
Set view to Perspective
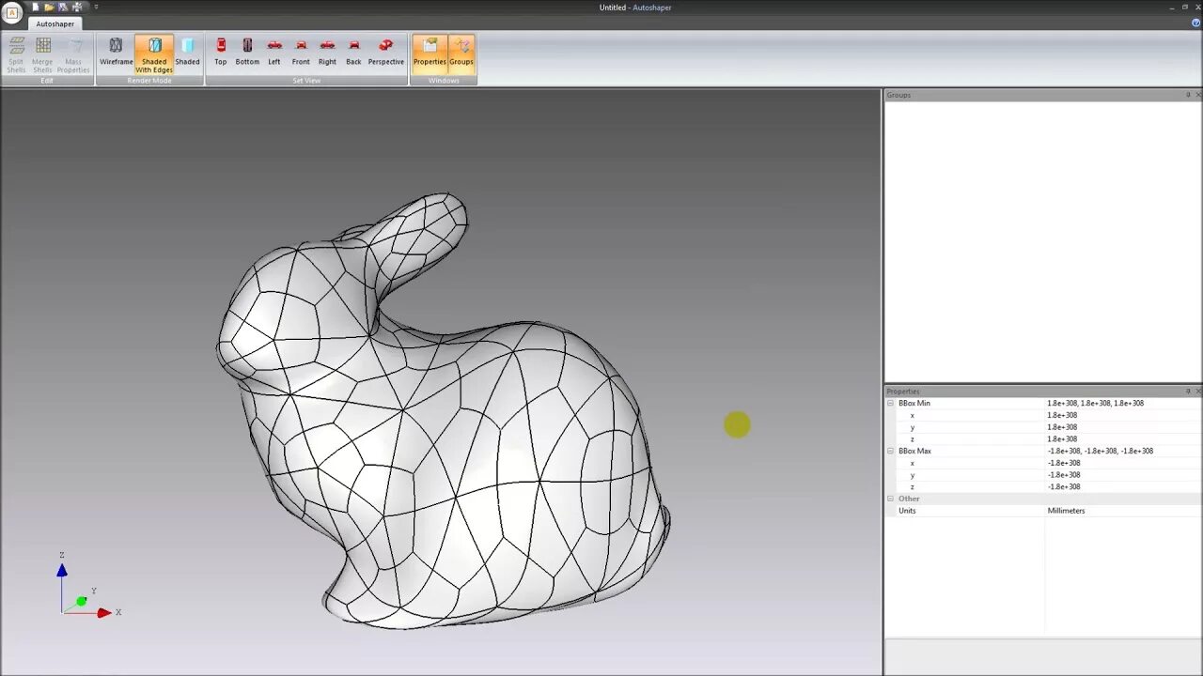tap(385, 52)
